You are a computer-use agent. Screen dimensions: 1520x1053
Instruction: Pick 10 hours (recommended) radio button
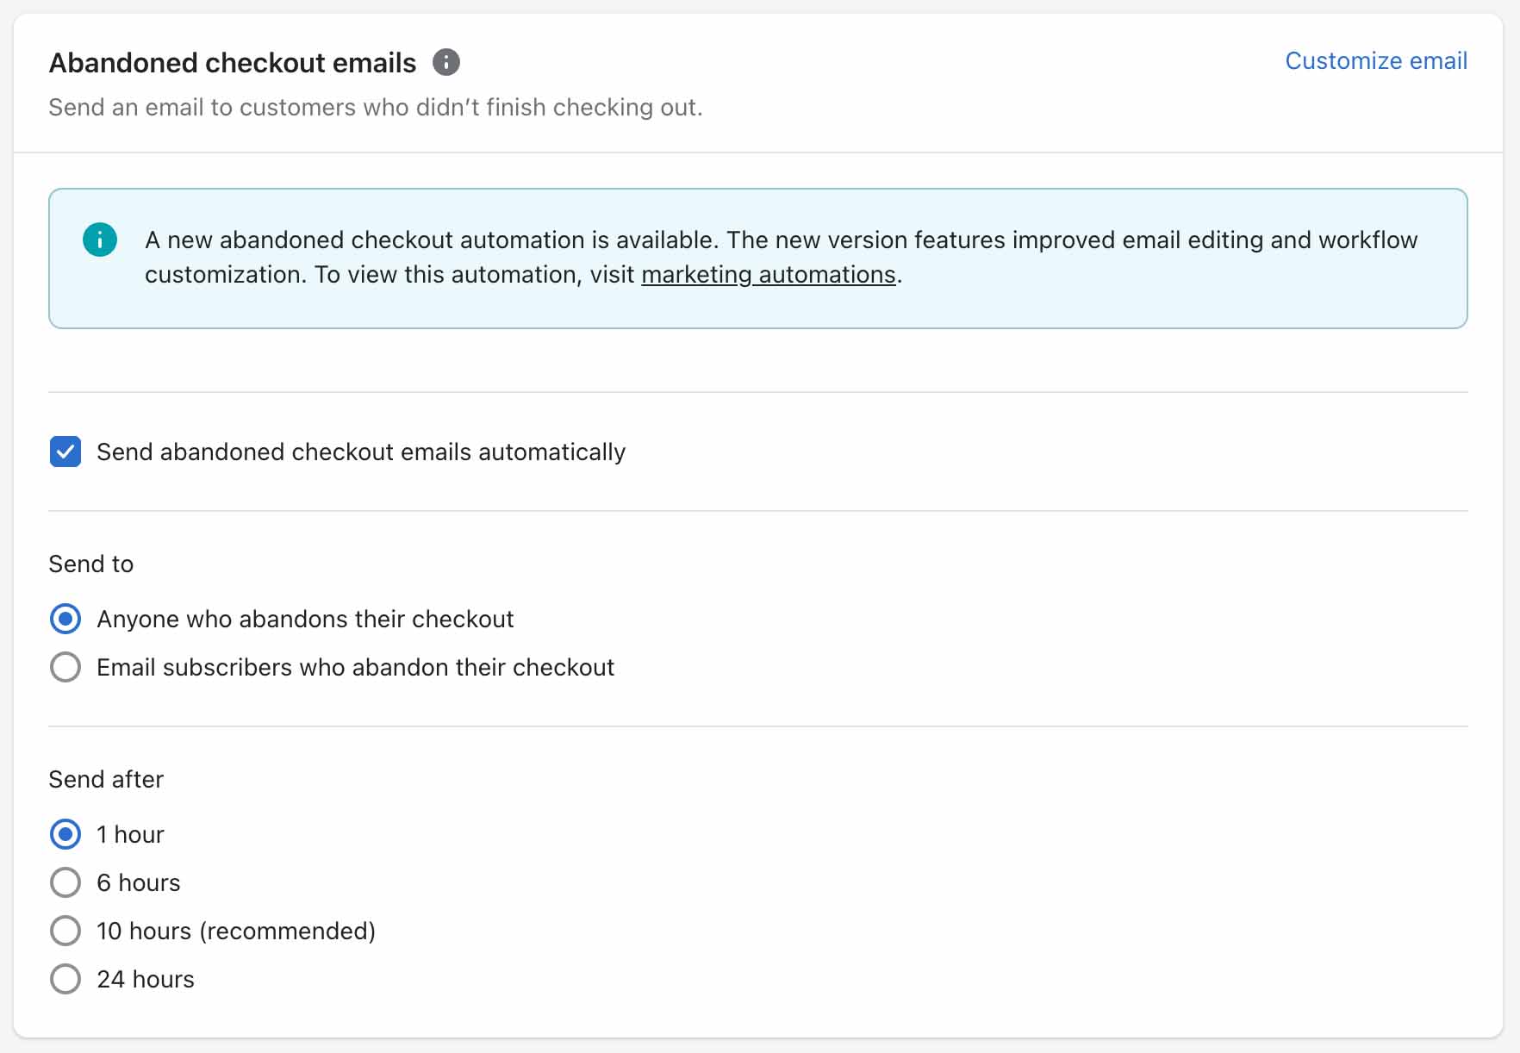coord(65,931)
